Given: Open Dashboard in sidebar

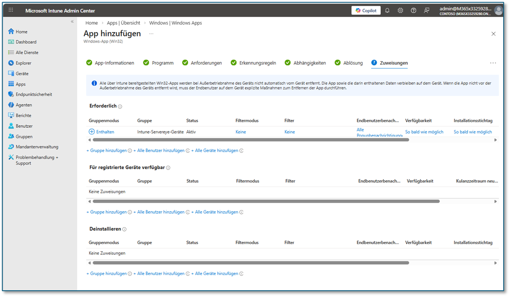Looking at the screenshot, I should pyautogui.click(x=26, y=42).
